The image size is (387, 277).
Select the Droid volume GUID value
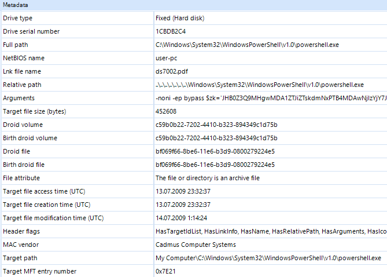tap(216, 125)
